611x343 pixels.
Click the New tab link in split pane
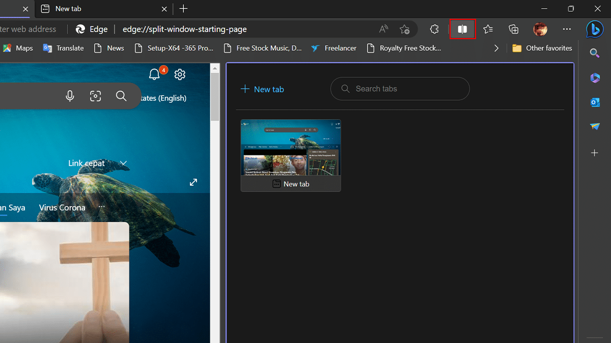(262, 89)
